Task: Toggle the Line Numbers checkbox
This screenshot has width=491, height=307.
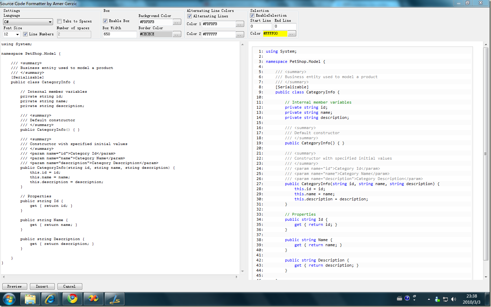Action: pyautogui.click(x=25, y=34)
